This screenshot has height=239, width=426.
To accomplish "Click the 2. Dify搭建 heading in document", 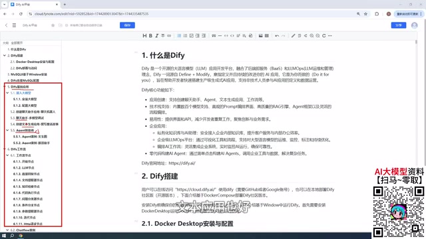I will [160, 176].
